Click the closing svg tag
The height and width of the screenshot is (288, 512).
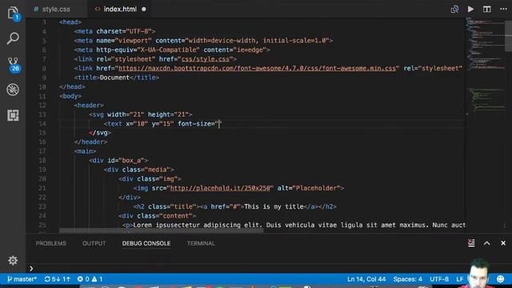click(x=100, y=133)
